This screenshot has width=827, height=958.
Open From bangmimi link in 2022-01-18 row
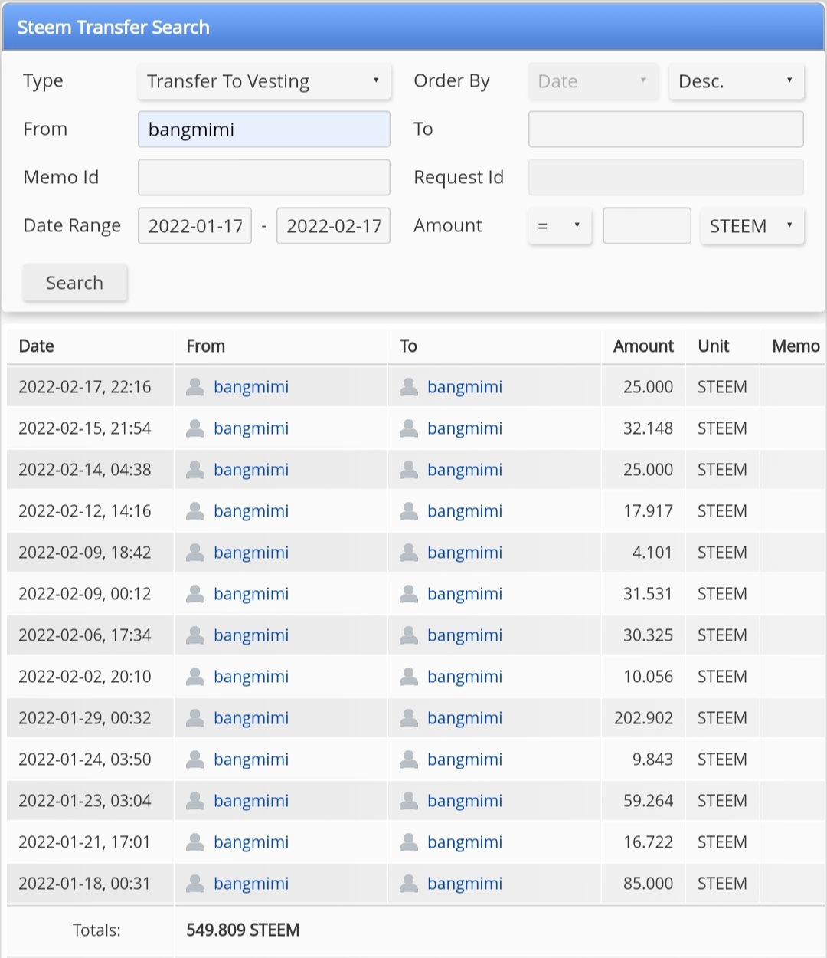(x=251, y=884)
